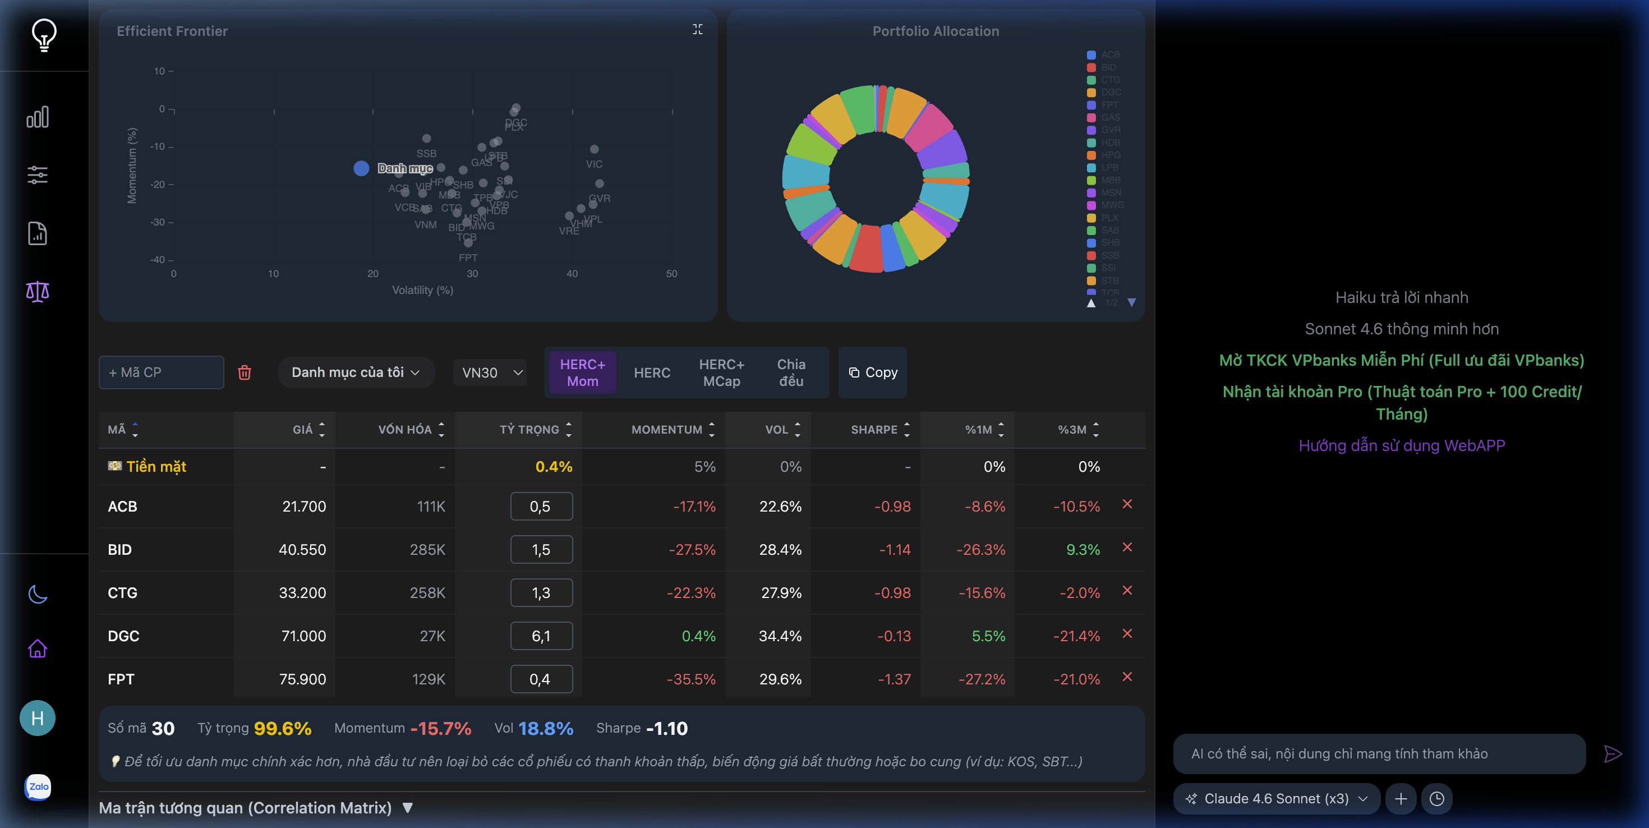Click the ACB color swatch in the legend
This screenshot has height=828, width=1649.
1091,55
